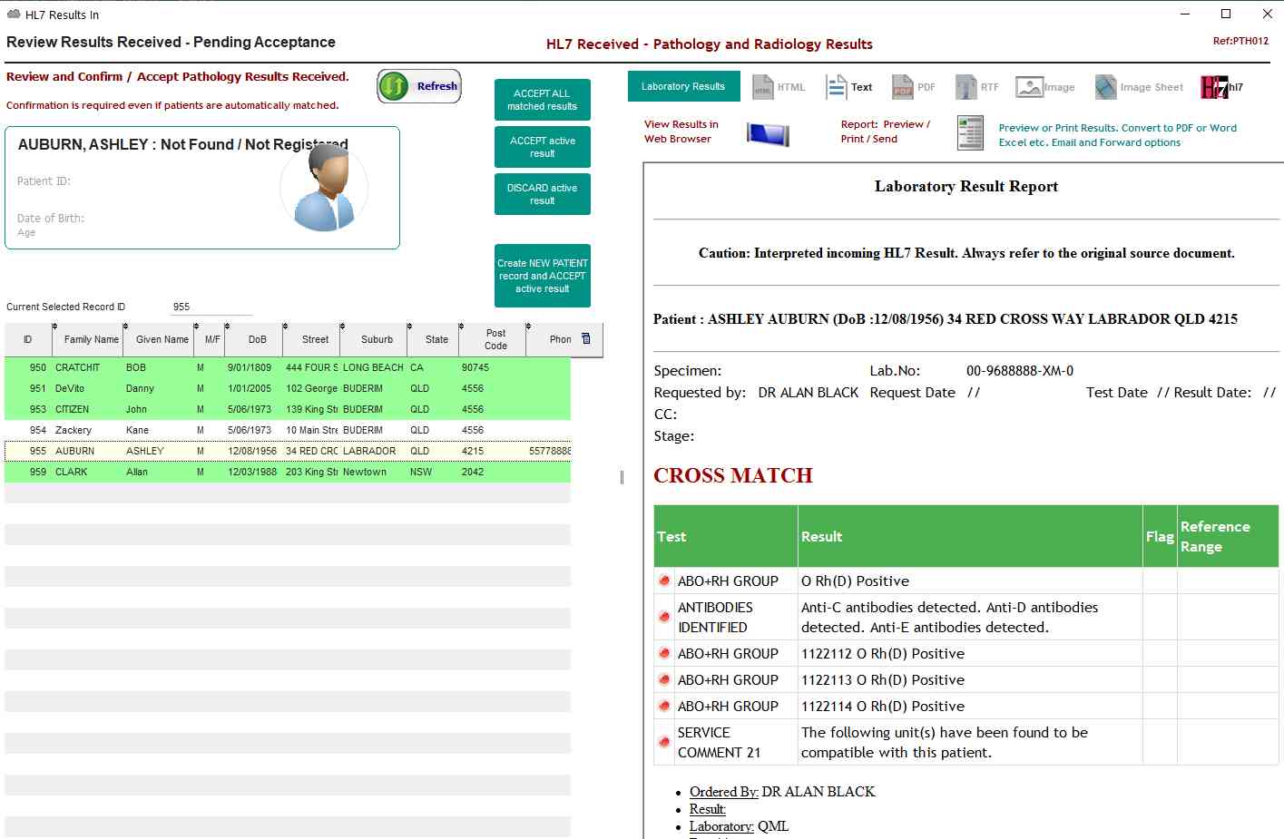Click the green Refresh icon button
Viewport: 1284px width, 839px height.
coord(419,86)
